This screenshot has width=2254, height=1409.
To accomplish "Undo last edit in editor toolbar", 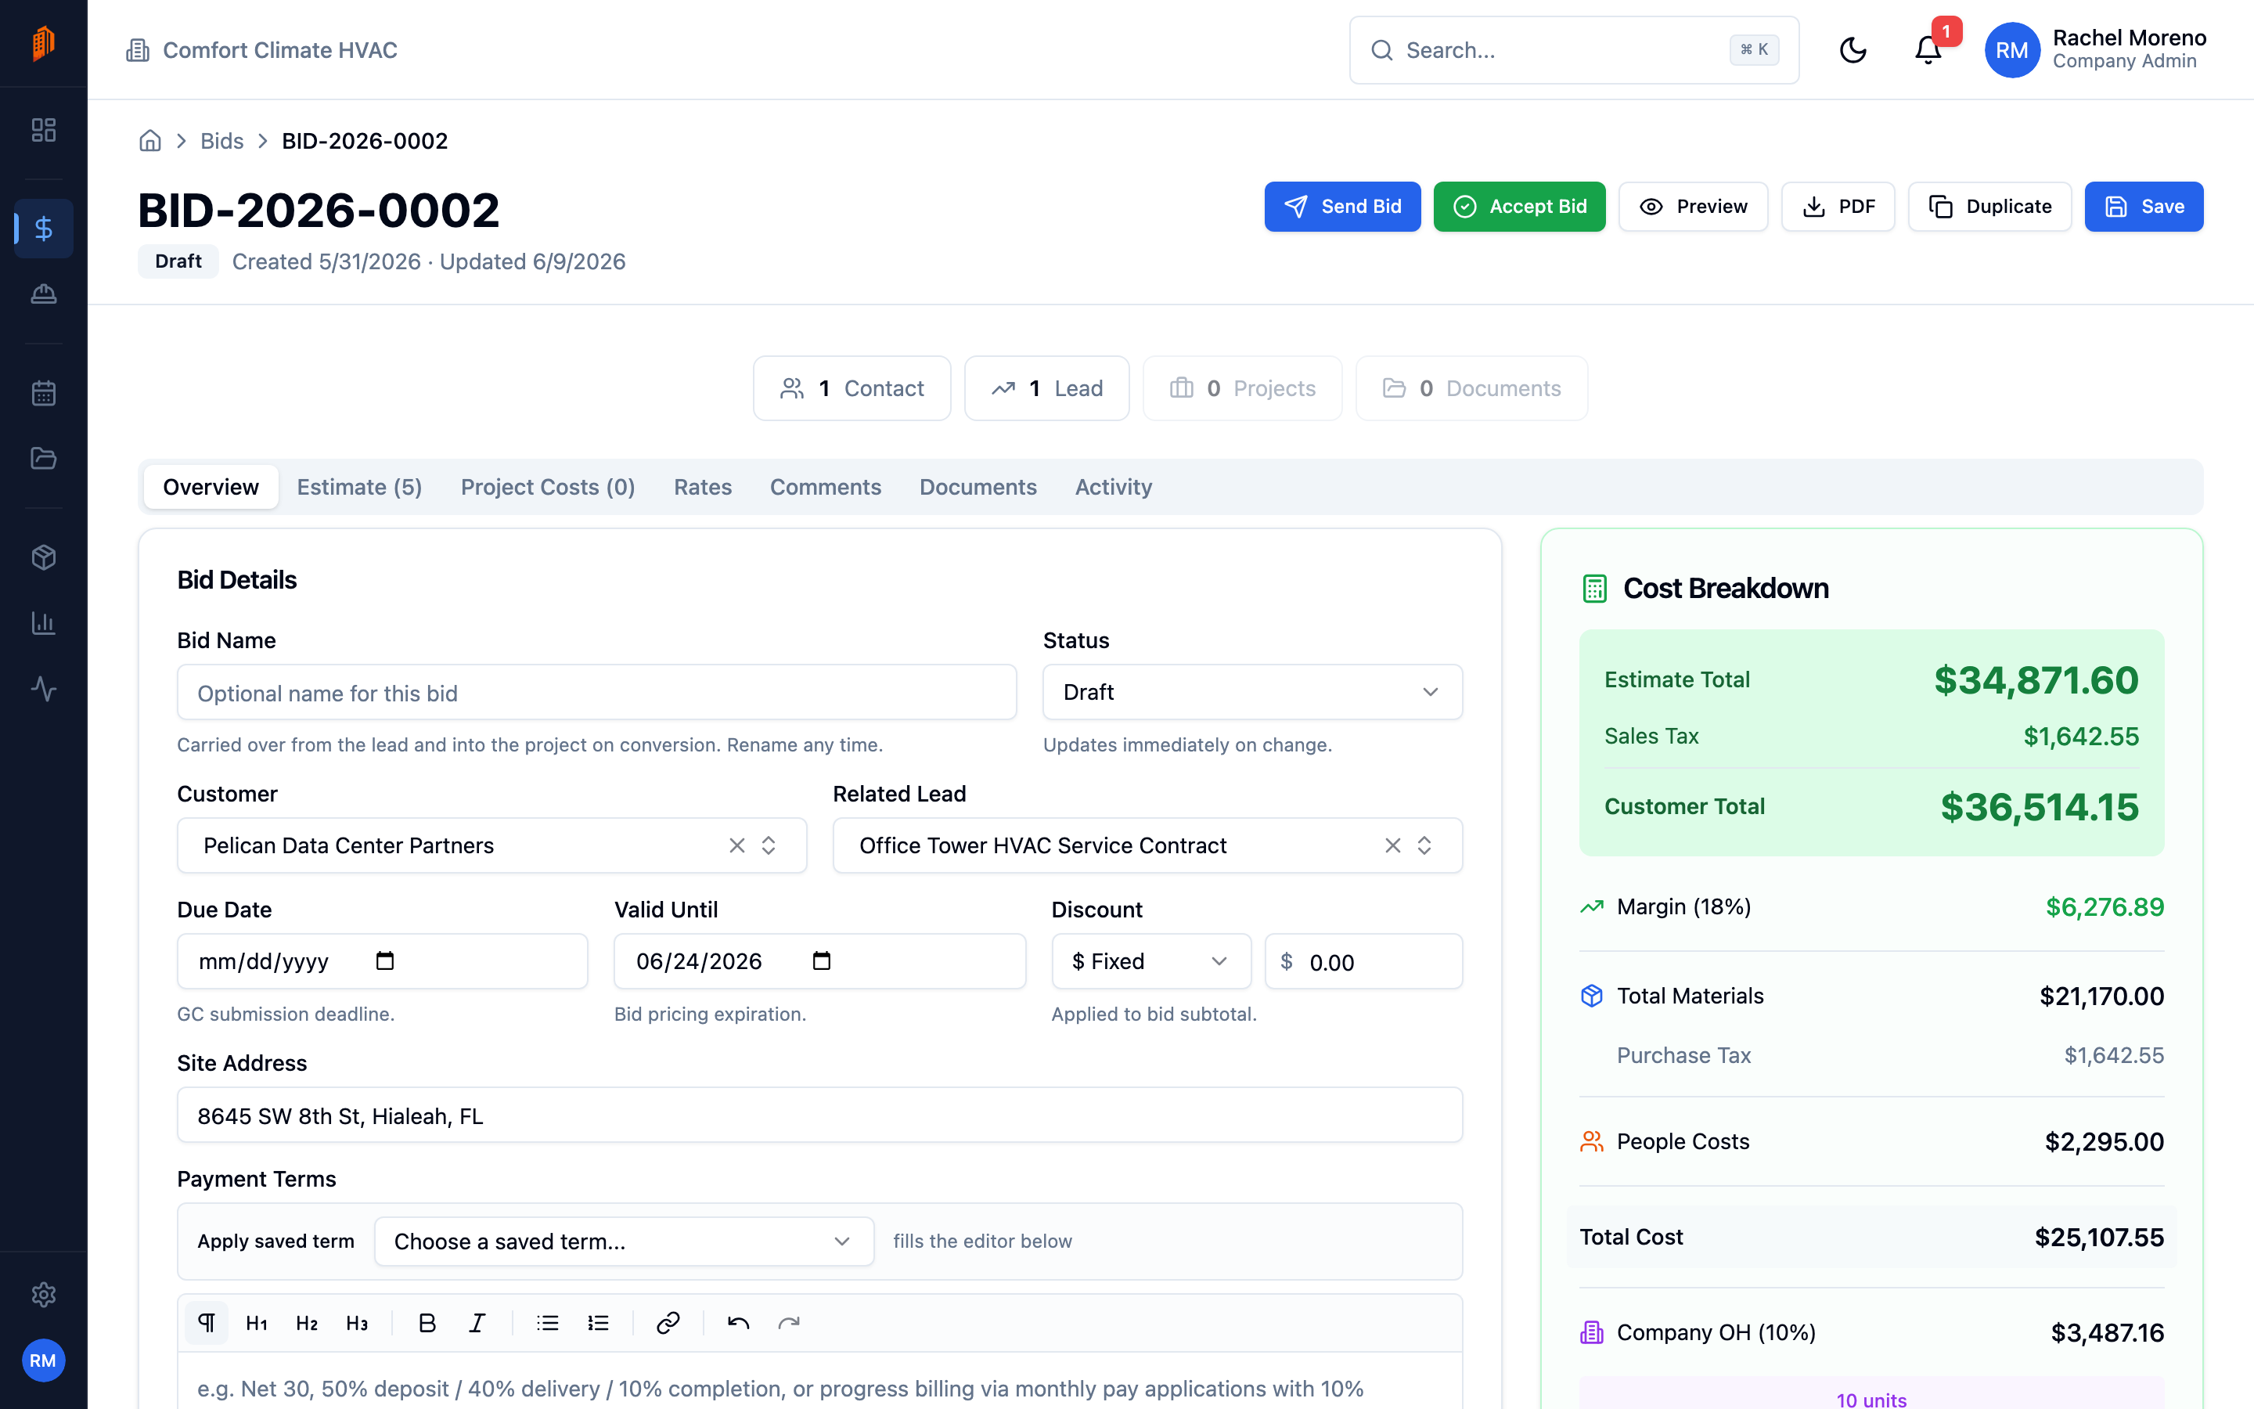I will pyautogui.click(x=739, y=1322).
